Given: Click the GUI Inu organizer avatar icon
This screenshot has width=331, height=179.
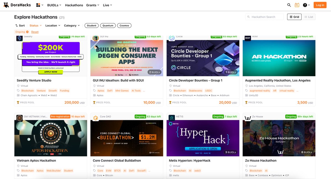Looking at the screenshot, I should pyautogui.click(x=95, y=38).
